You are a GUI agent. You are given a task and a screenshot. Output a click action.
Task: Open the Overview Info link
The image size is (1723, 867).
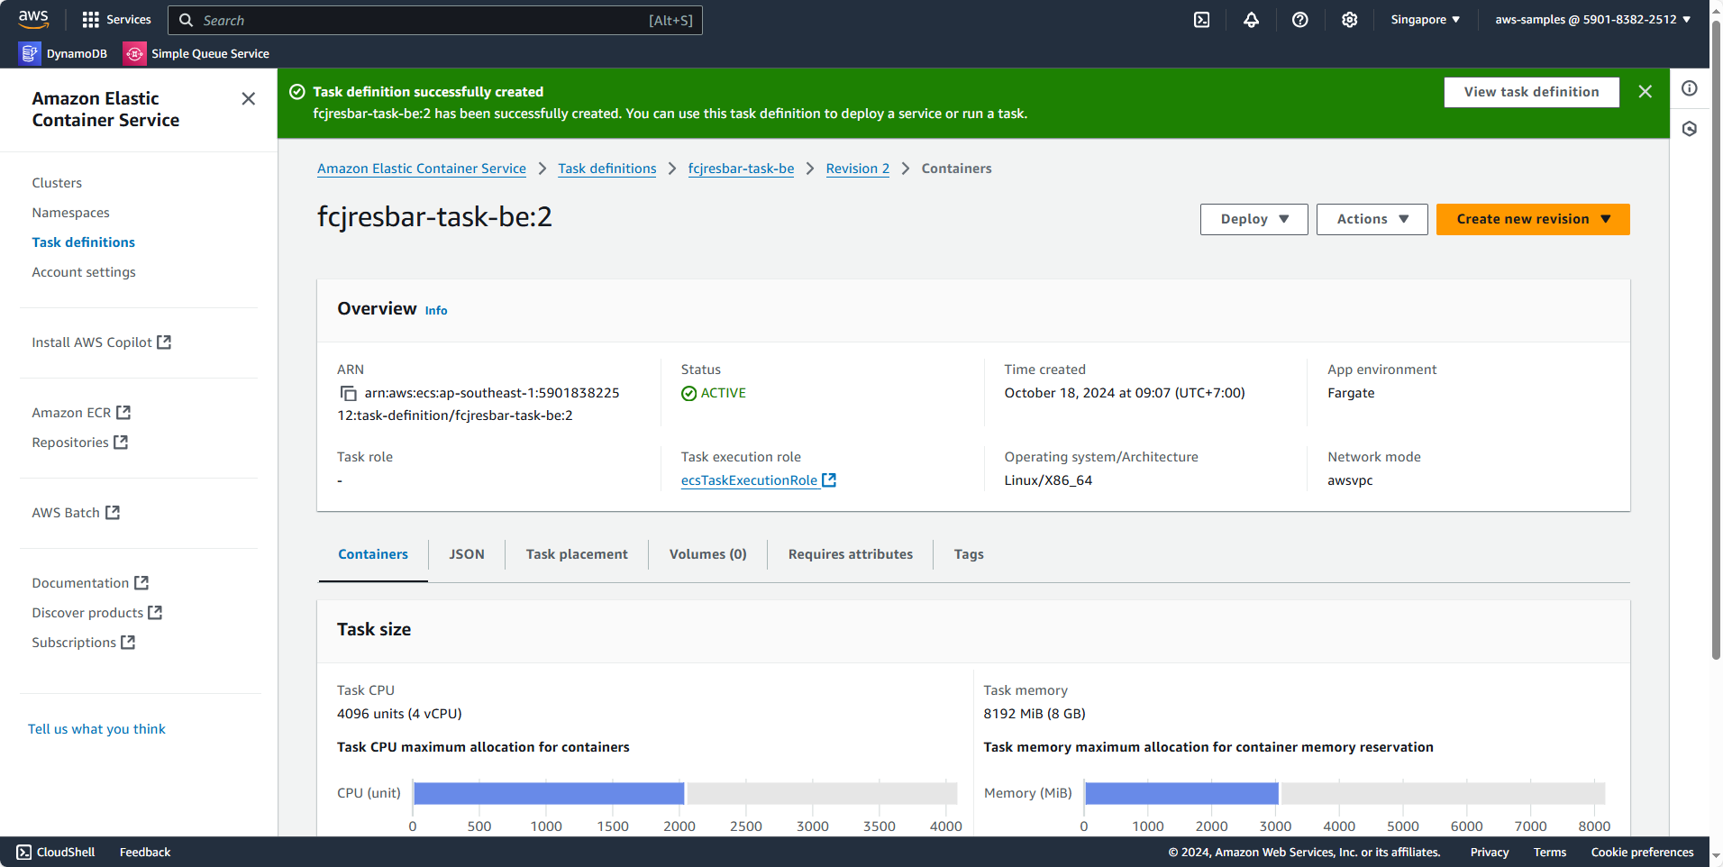tap(436, 311)
